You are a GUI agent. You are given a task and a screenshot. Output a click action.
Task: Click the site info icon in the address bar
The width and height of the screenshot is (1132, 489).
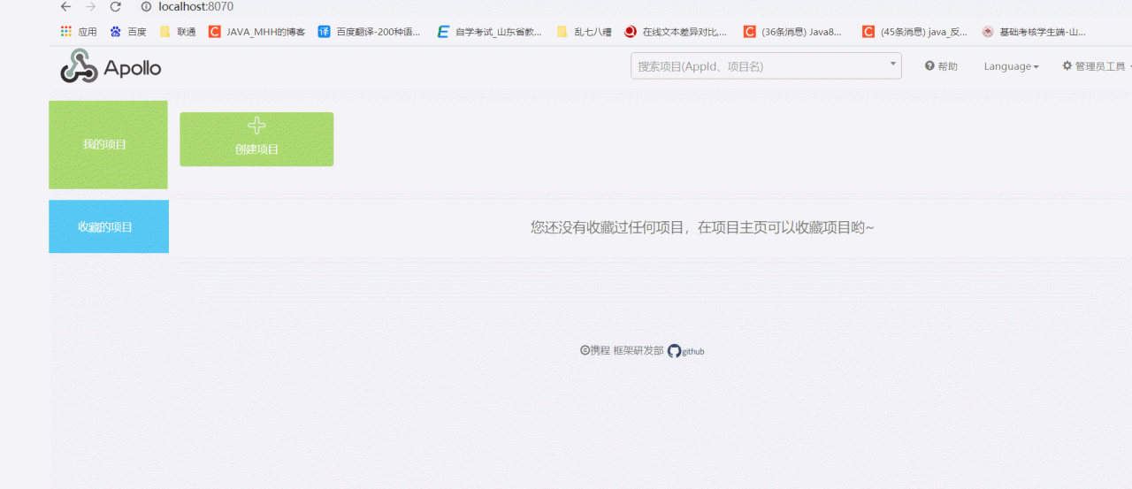(146, 6)
